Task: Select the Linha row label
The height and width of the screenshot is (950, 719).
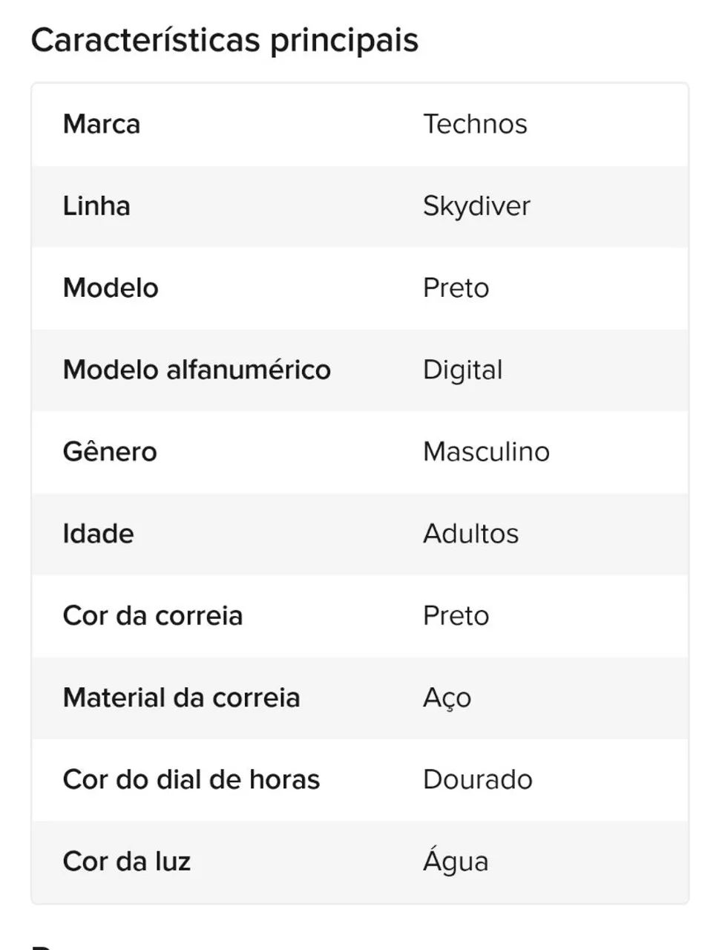Action: [96, 206]
